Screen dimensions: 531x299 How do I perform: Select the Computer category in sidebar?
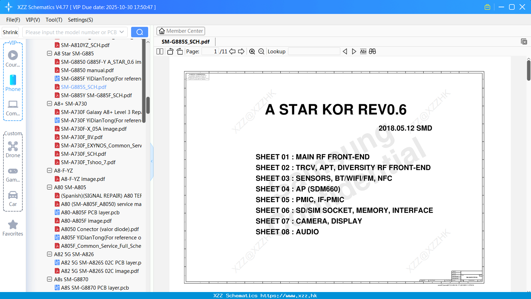coord(13,108)
